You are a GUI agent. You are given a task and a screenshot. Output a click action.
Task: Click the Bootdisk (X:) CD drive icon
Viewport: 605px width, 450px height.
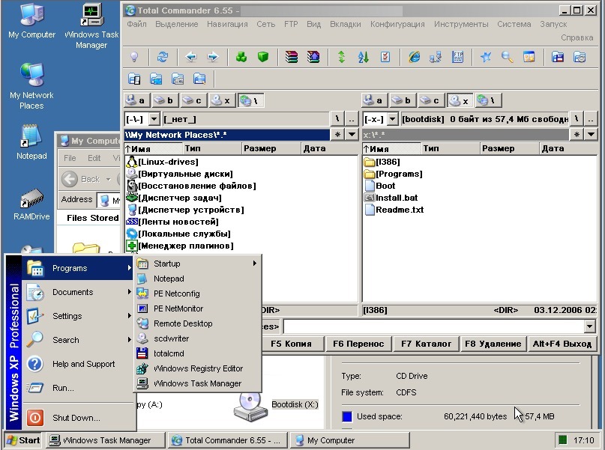coord(250,407)
